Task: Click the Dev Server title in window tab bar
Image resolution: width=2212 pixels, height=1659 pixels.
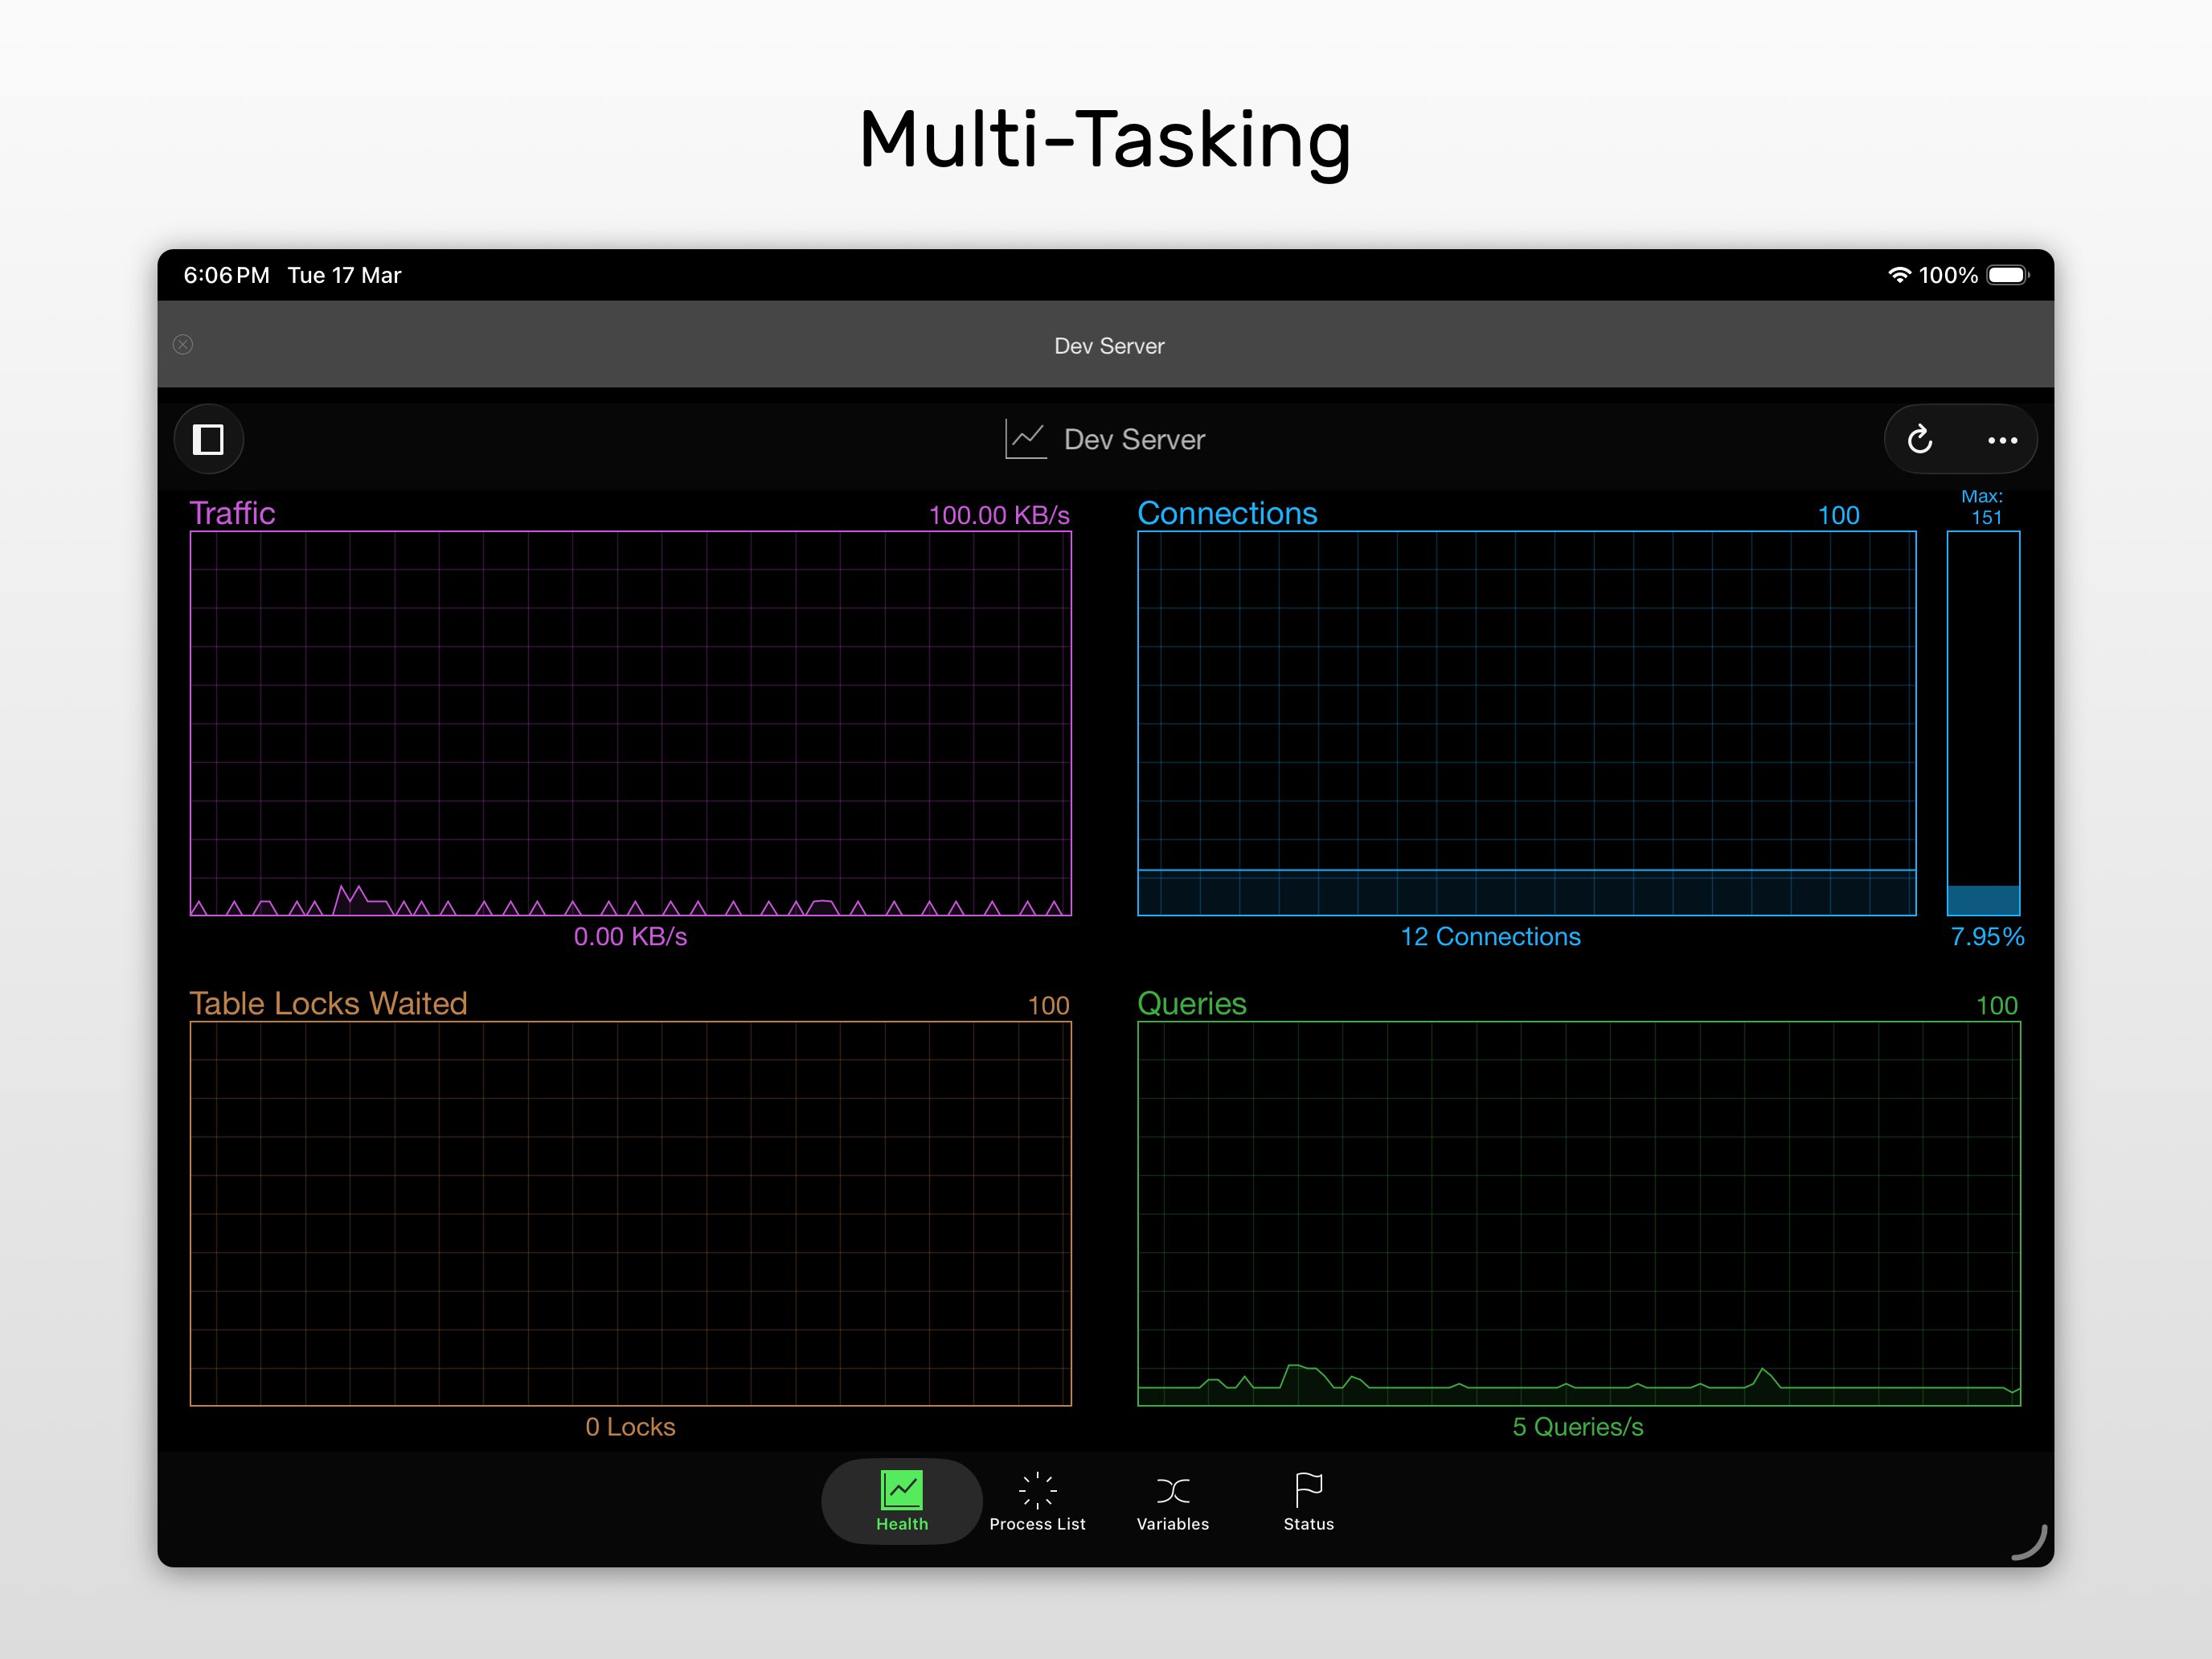Action: [x=1109, y=346]
